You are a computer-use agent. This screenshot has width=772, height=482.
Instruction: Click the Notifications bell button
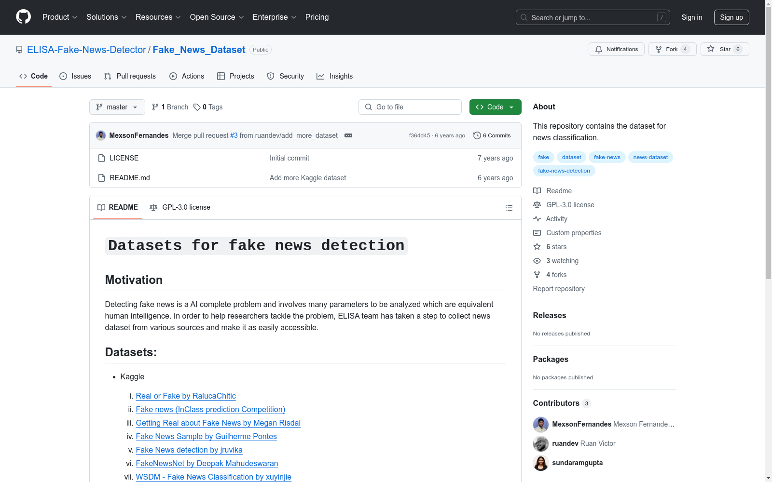(617, 49)
